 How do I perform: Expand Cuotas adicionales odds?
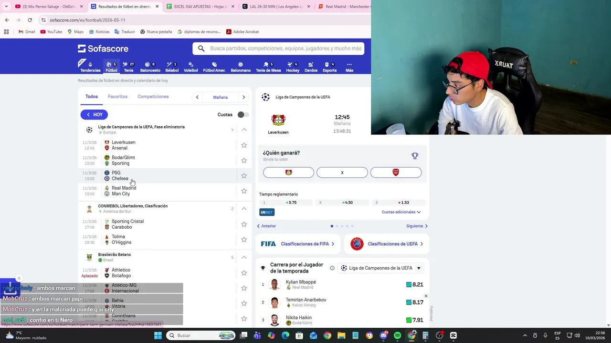[401, 212]
